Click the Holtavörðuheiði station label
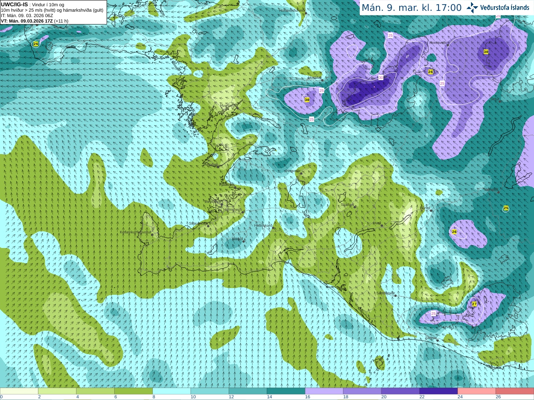Screen dimensions: 534x400 coord(292,10)
